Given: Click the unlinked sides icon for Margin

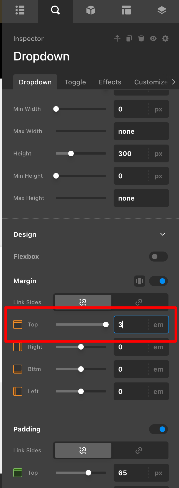Looking at the screenshot, I should [83, 302].
